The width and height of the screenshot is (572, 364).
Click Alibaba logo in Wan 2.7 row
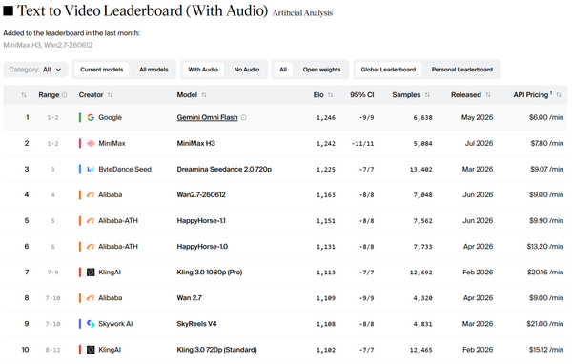click(x=91, y=298)
